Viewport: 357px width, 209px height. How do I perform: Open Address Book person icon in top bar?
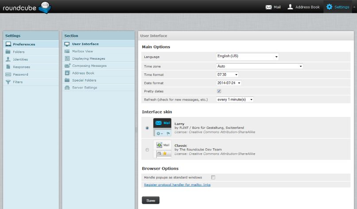coord(290,7)
